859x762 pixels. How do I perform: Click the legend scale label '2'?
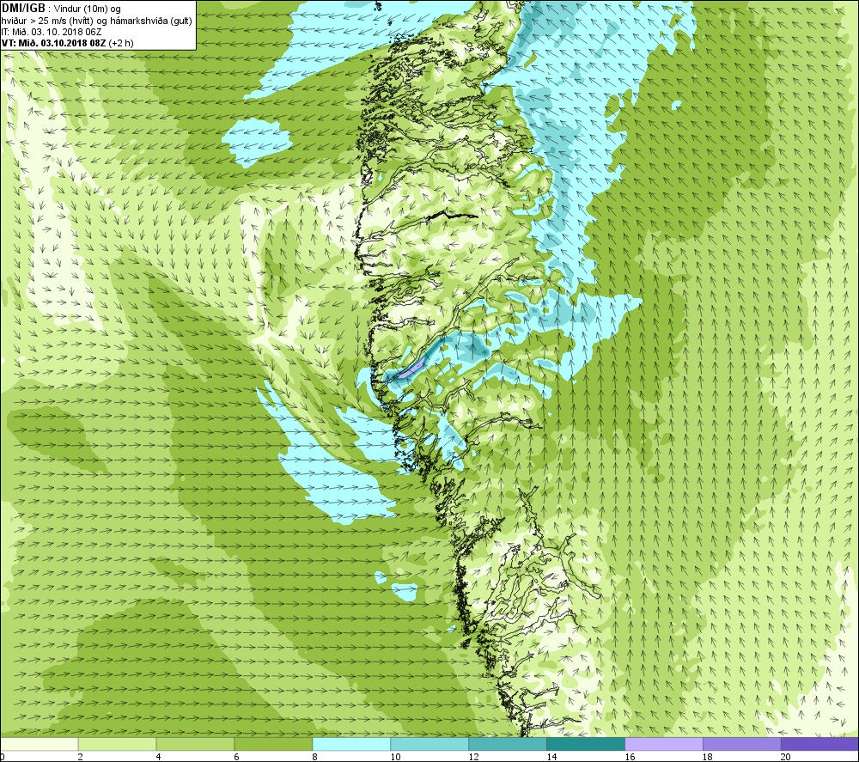tap(81, 757)
